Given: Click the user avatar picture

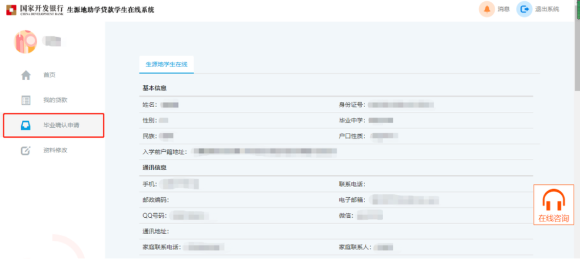Looking at the screenshot, I should coord(26,42).
